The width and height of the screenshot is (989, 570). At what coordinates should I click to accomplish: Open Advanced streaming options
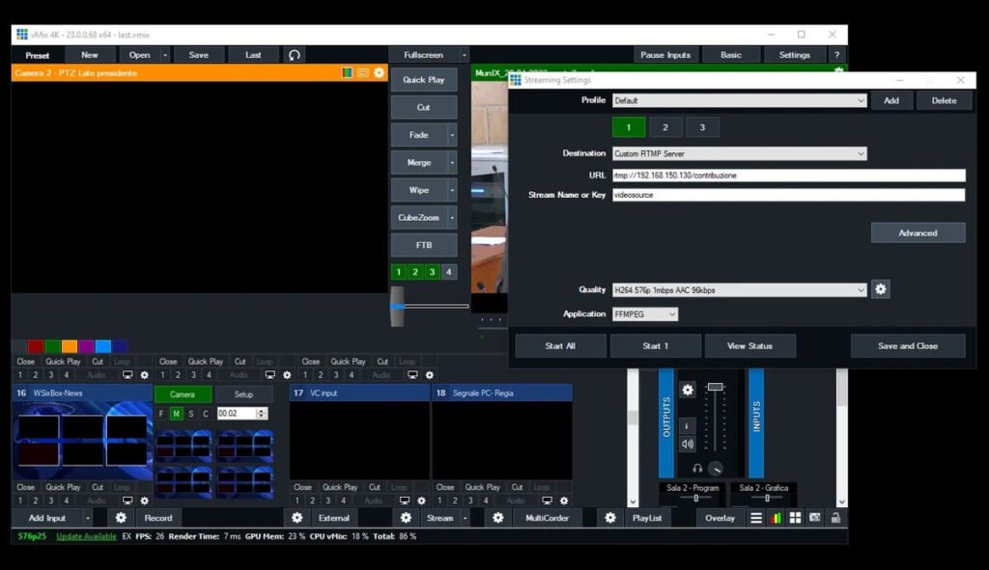(918, 233)
